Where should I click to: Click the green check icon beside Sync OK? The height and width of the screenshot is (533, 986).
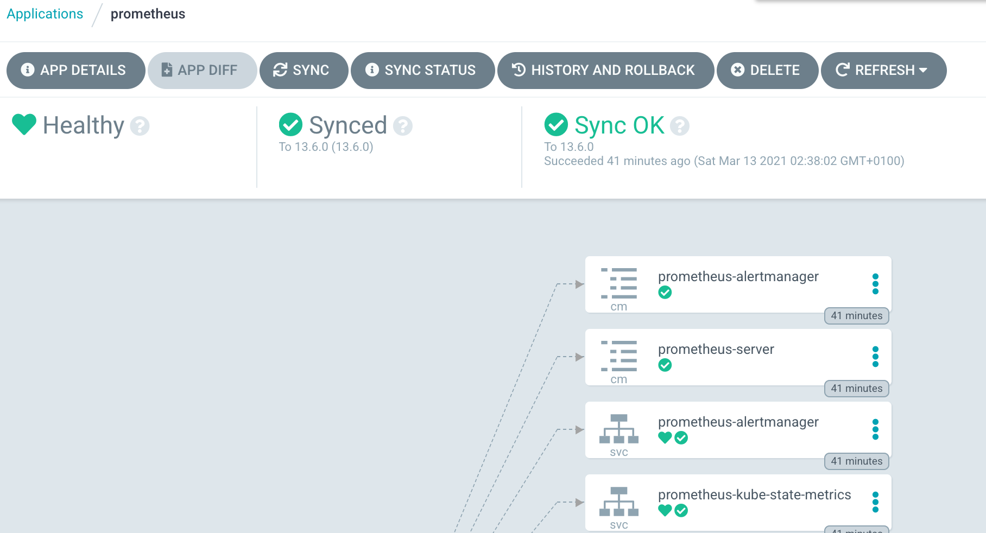(x=557, y=125)
